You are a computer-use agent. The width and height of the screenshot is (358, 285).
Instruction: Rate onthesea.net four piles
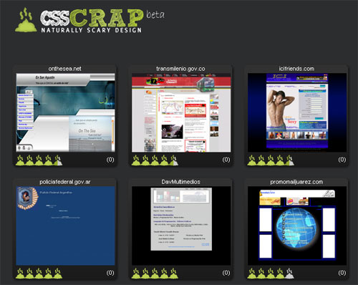pos(49,160)
